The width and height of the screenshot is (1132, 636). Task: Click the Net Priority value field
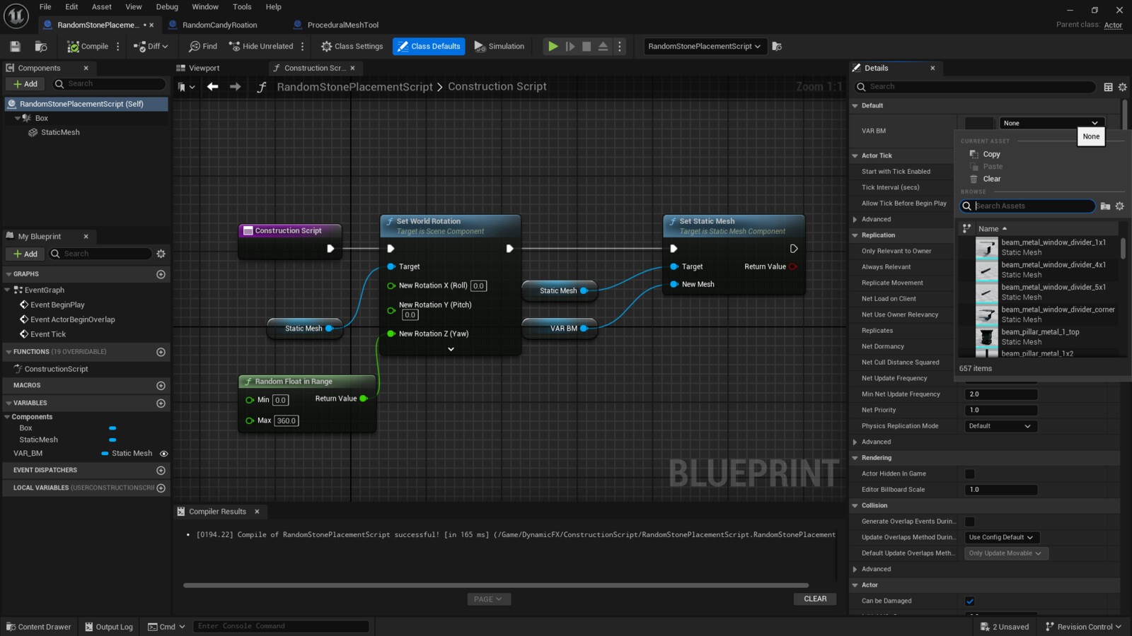pyautogui.click(x=1000, y=411)
